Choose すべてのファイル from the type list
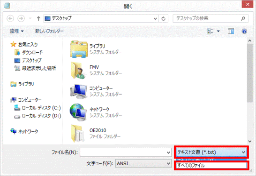 (211, 166)
